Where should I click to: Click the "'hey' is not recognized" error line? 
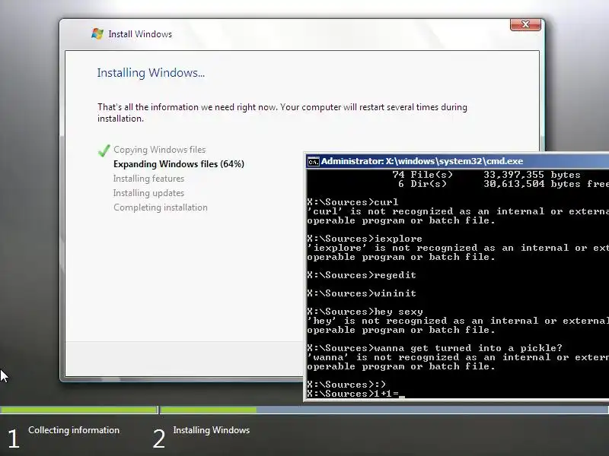tap(458, 321)
